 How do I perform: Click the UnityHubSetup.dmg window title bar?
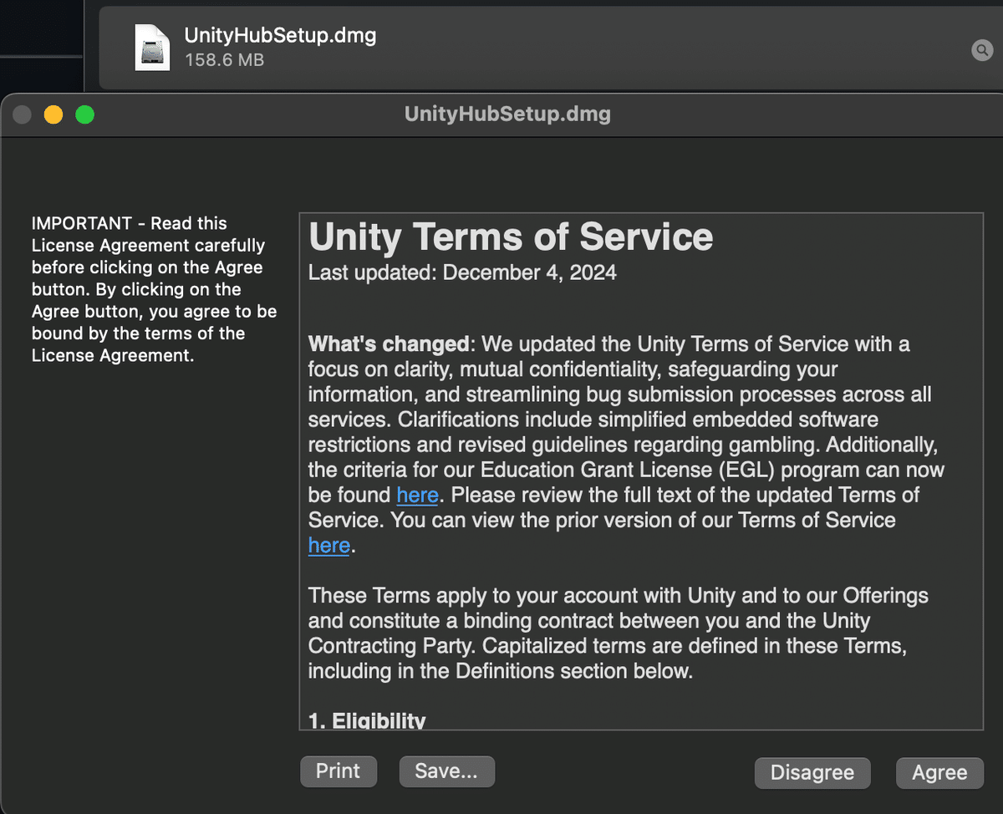pyautogui.click(x=507, y=114)
